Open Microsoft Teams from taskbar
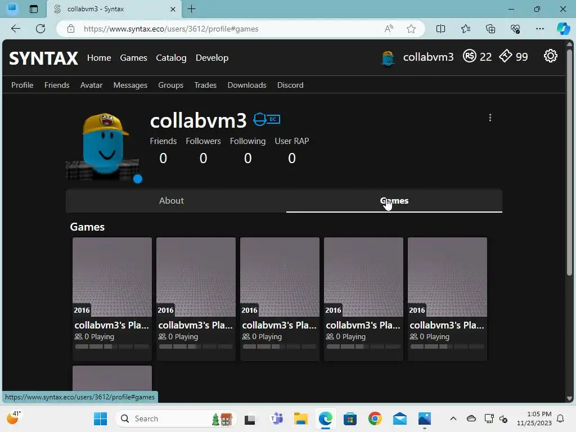Viewport: 576px width, 432px height. pos(277,418)
